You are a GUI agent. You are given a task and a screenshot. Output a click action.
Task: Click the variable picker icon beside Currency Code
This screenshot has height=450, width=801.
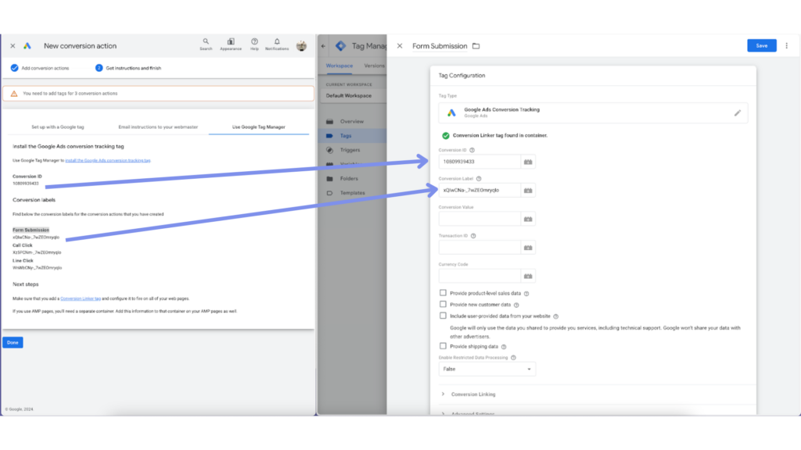pyautogui.click(x=528, y=276)
